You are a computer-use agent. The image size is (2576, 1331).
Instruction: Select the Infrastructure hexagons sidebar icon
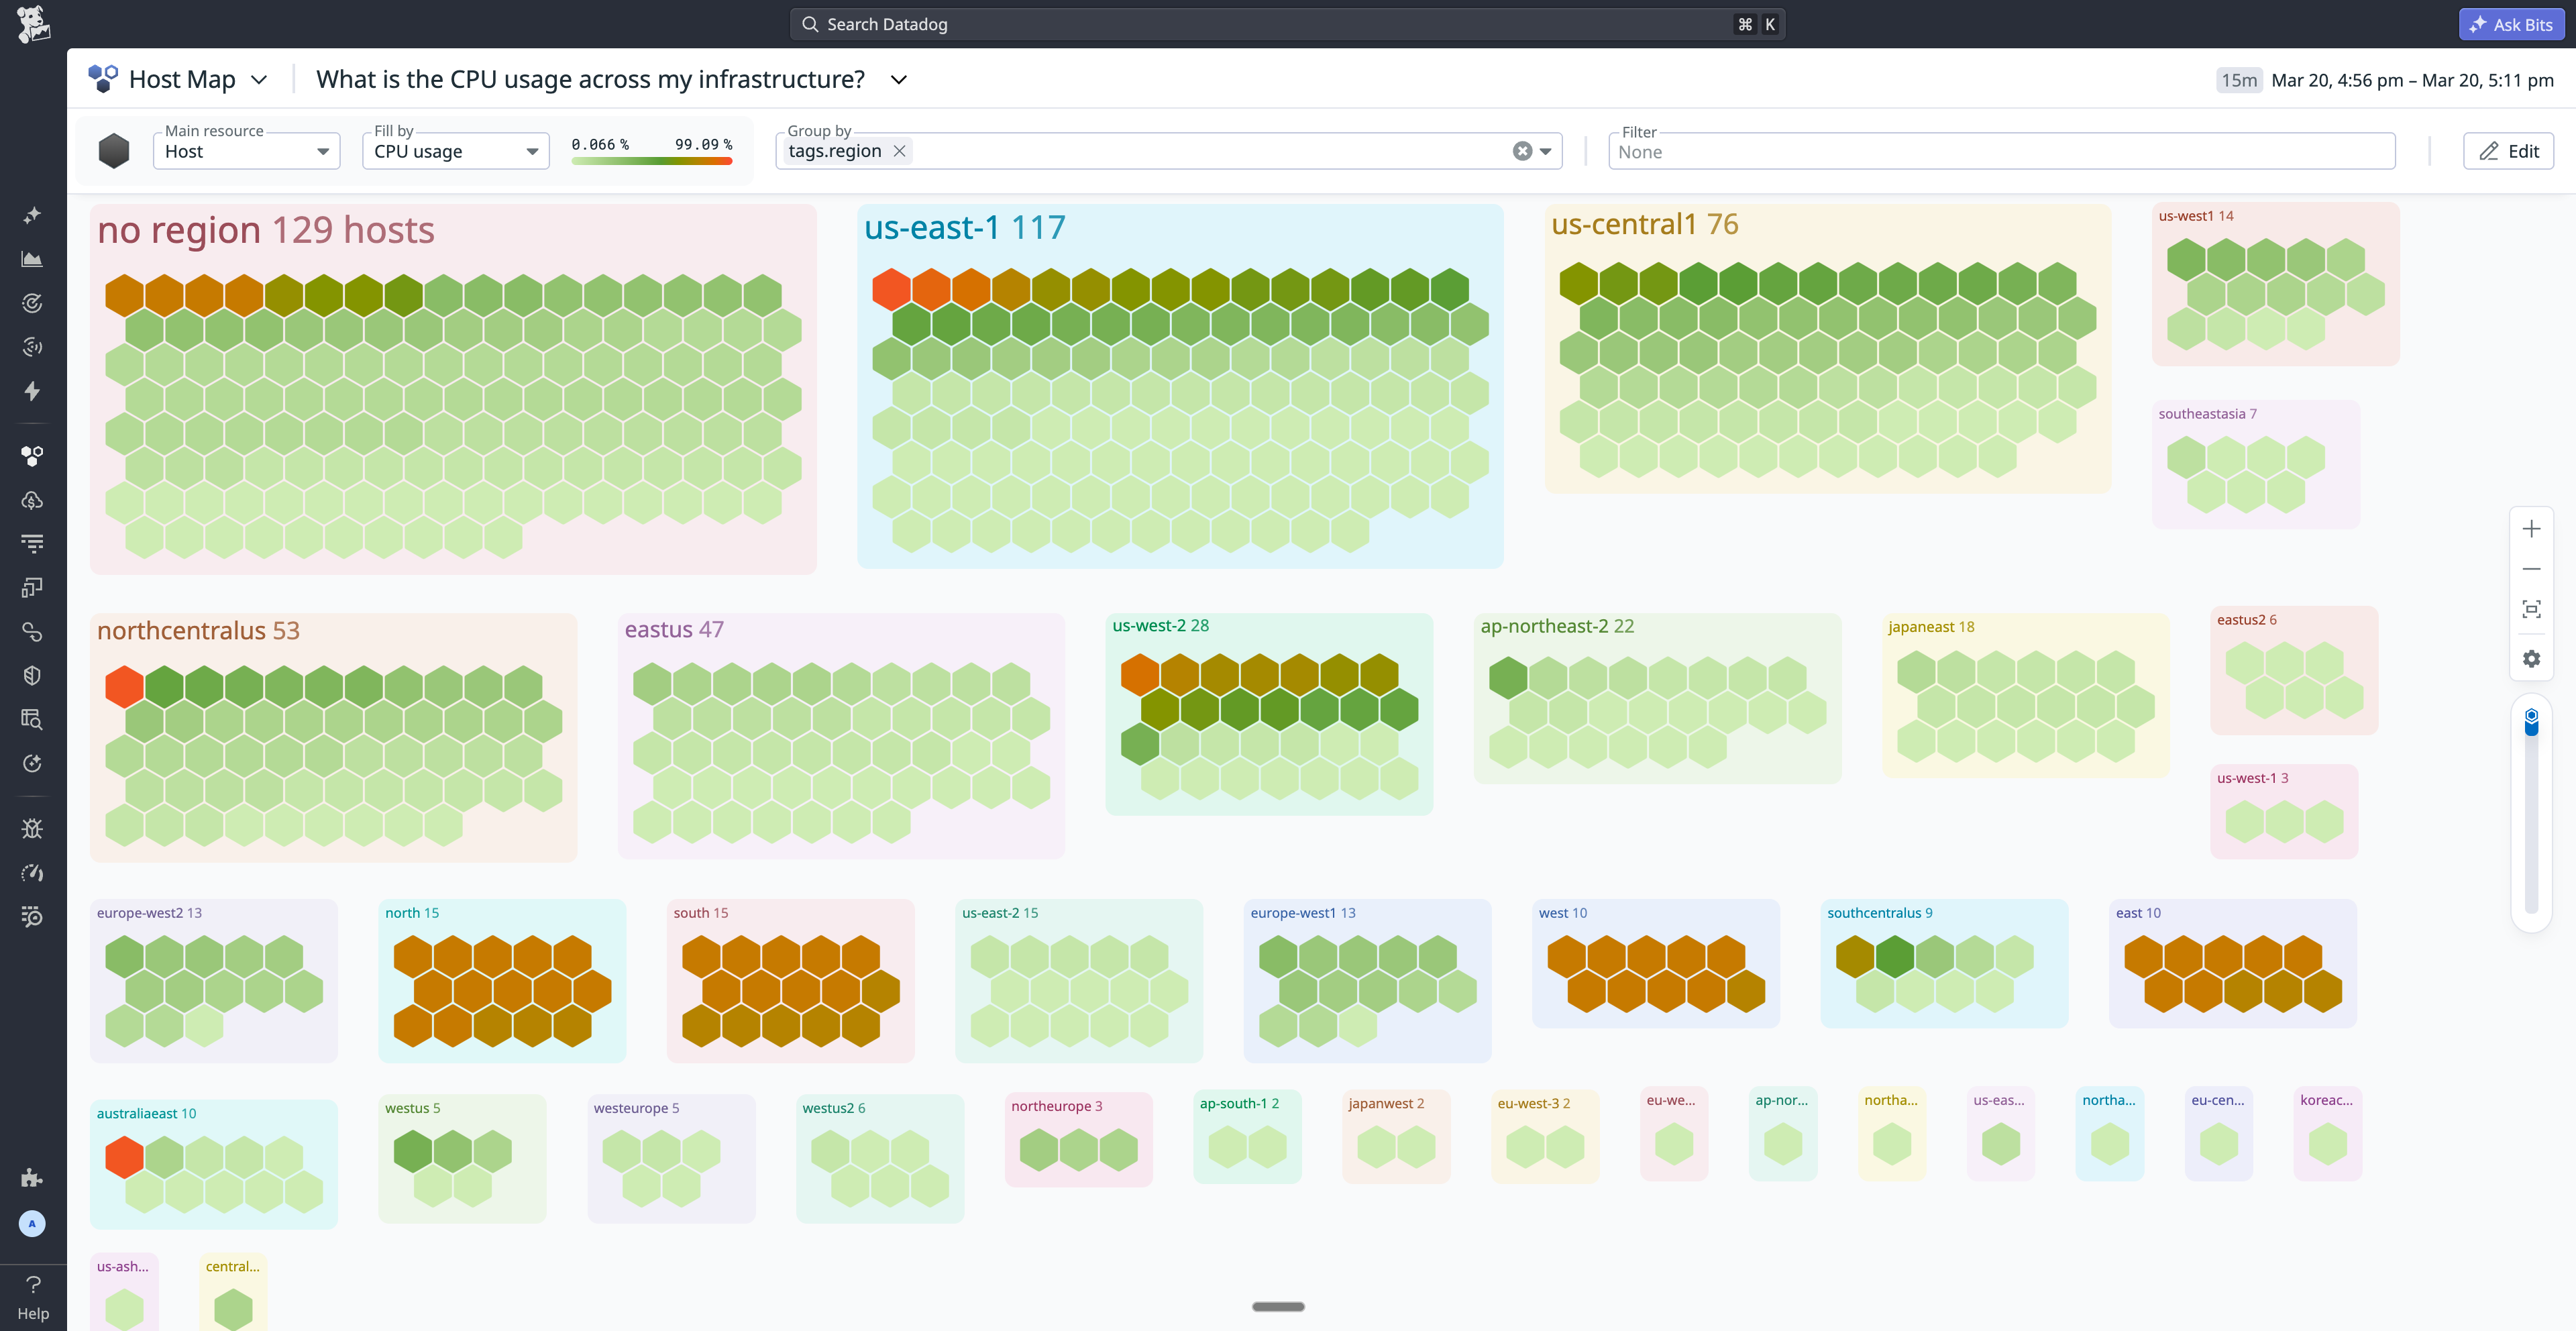[32, 456]
